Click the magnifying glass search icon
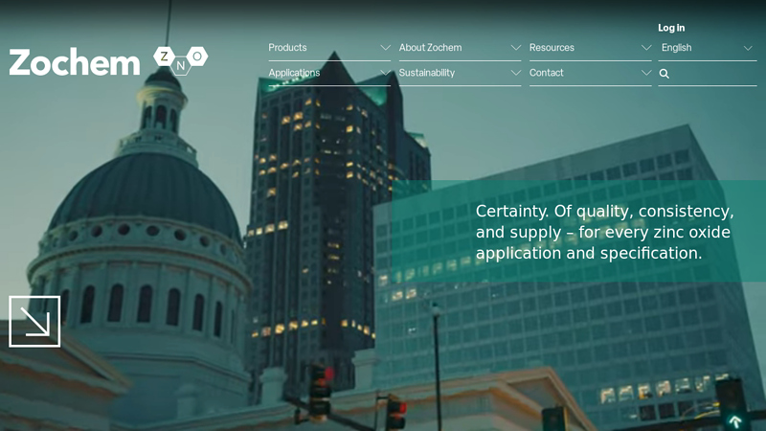 pos(665,74)
